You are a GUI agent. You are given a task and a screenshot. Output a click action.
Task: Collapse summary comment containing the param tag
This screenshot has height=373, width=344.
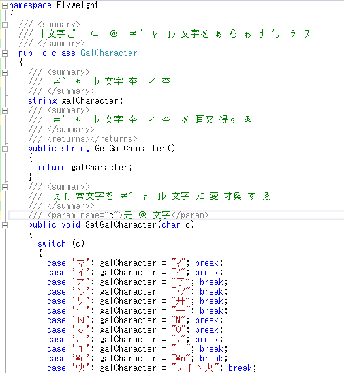pos(5,187)
